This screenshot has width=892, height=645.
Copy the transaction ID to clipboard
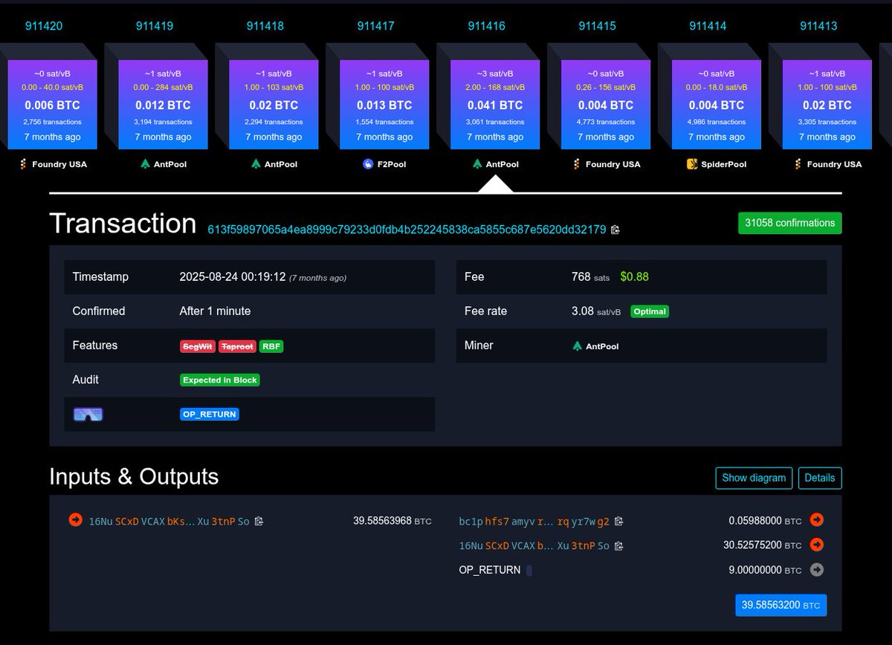click(x=615, y=230)
